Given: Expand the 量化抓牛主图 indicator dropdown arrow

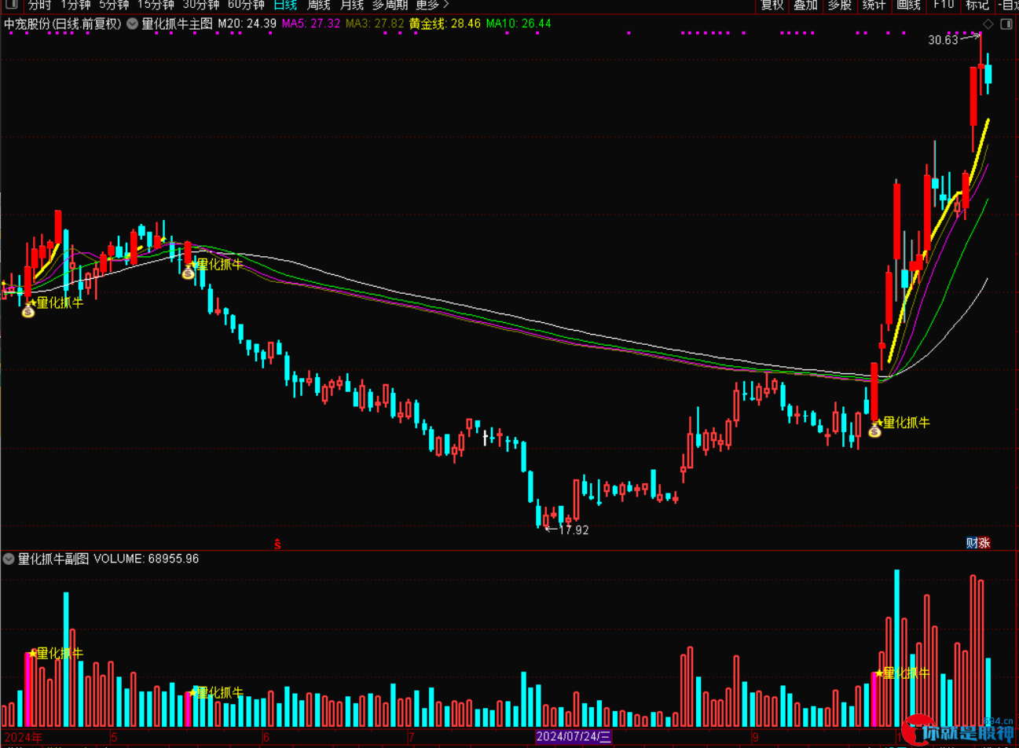Looking at the screenshot, I should pos(132,24).
